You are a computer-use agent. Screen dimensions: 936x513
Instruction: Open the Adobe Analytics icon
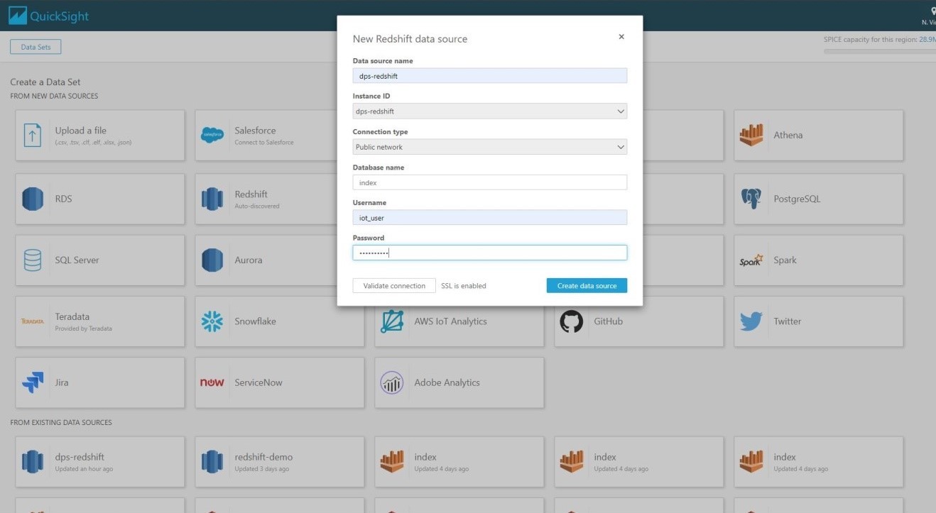392,382
